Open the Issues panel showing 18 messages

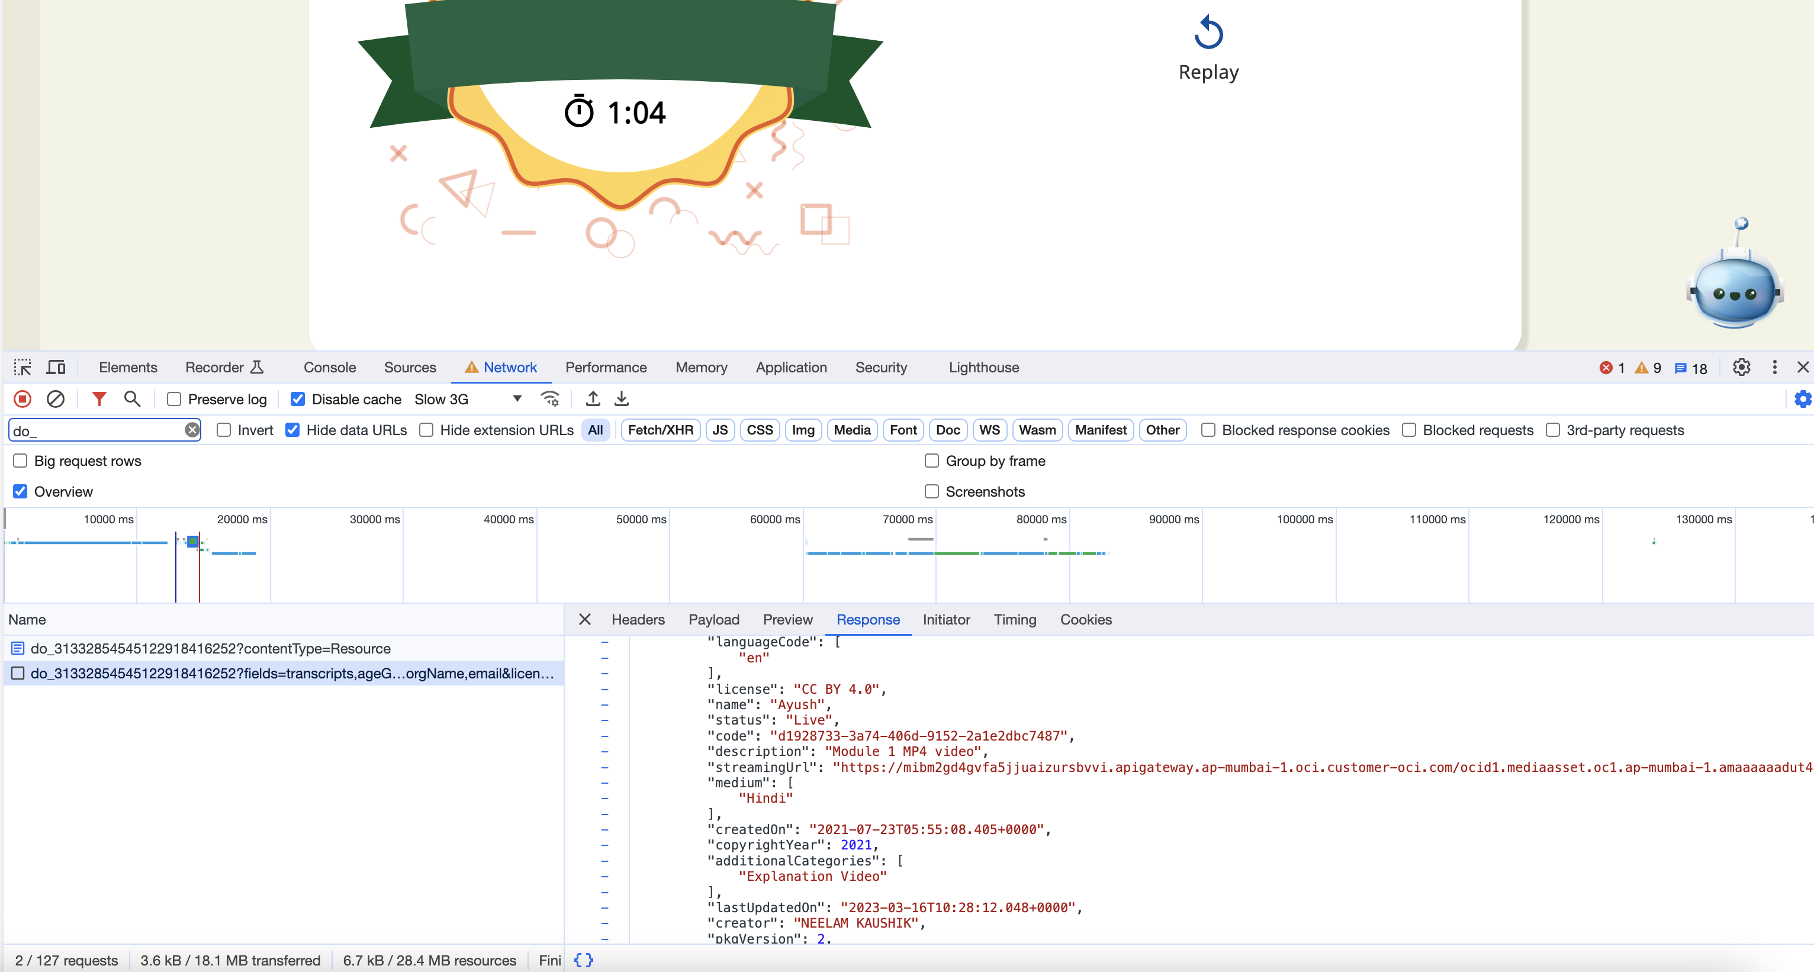pos(1691,367)
